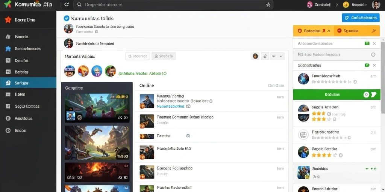Click the white flag icon on green bar

tap(373, 94)
